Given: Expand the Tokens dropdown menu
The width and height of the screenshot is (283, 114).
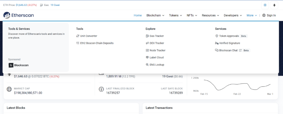Looking at the screenshot, I should click(176, 15).
